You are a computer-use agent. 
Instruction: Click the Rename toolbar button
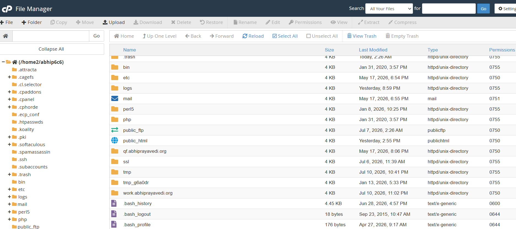pyautogui.click(x=245, y=22)
